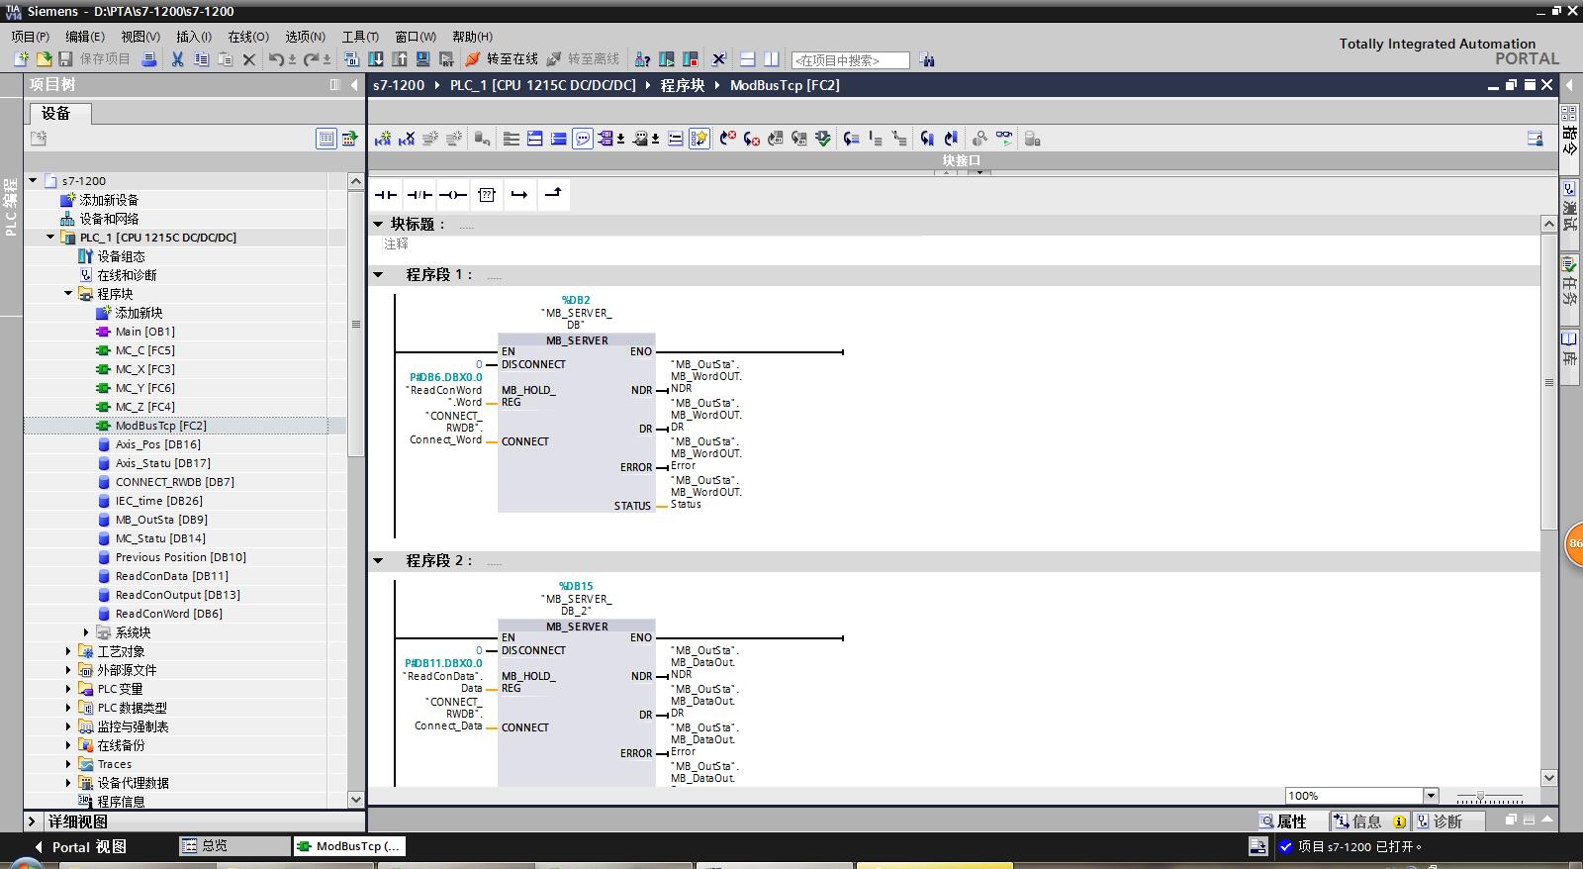This screenshot has width=1583, height=869.
Task: Insert an empty box instruction
Action: pos(487,195)
